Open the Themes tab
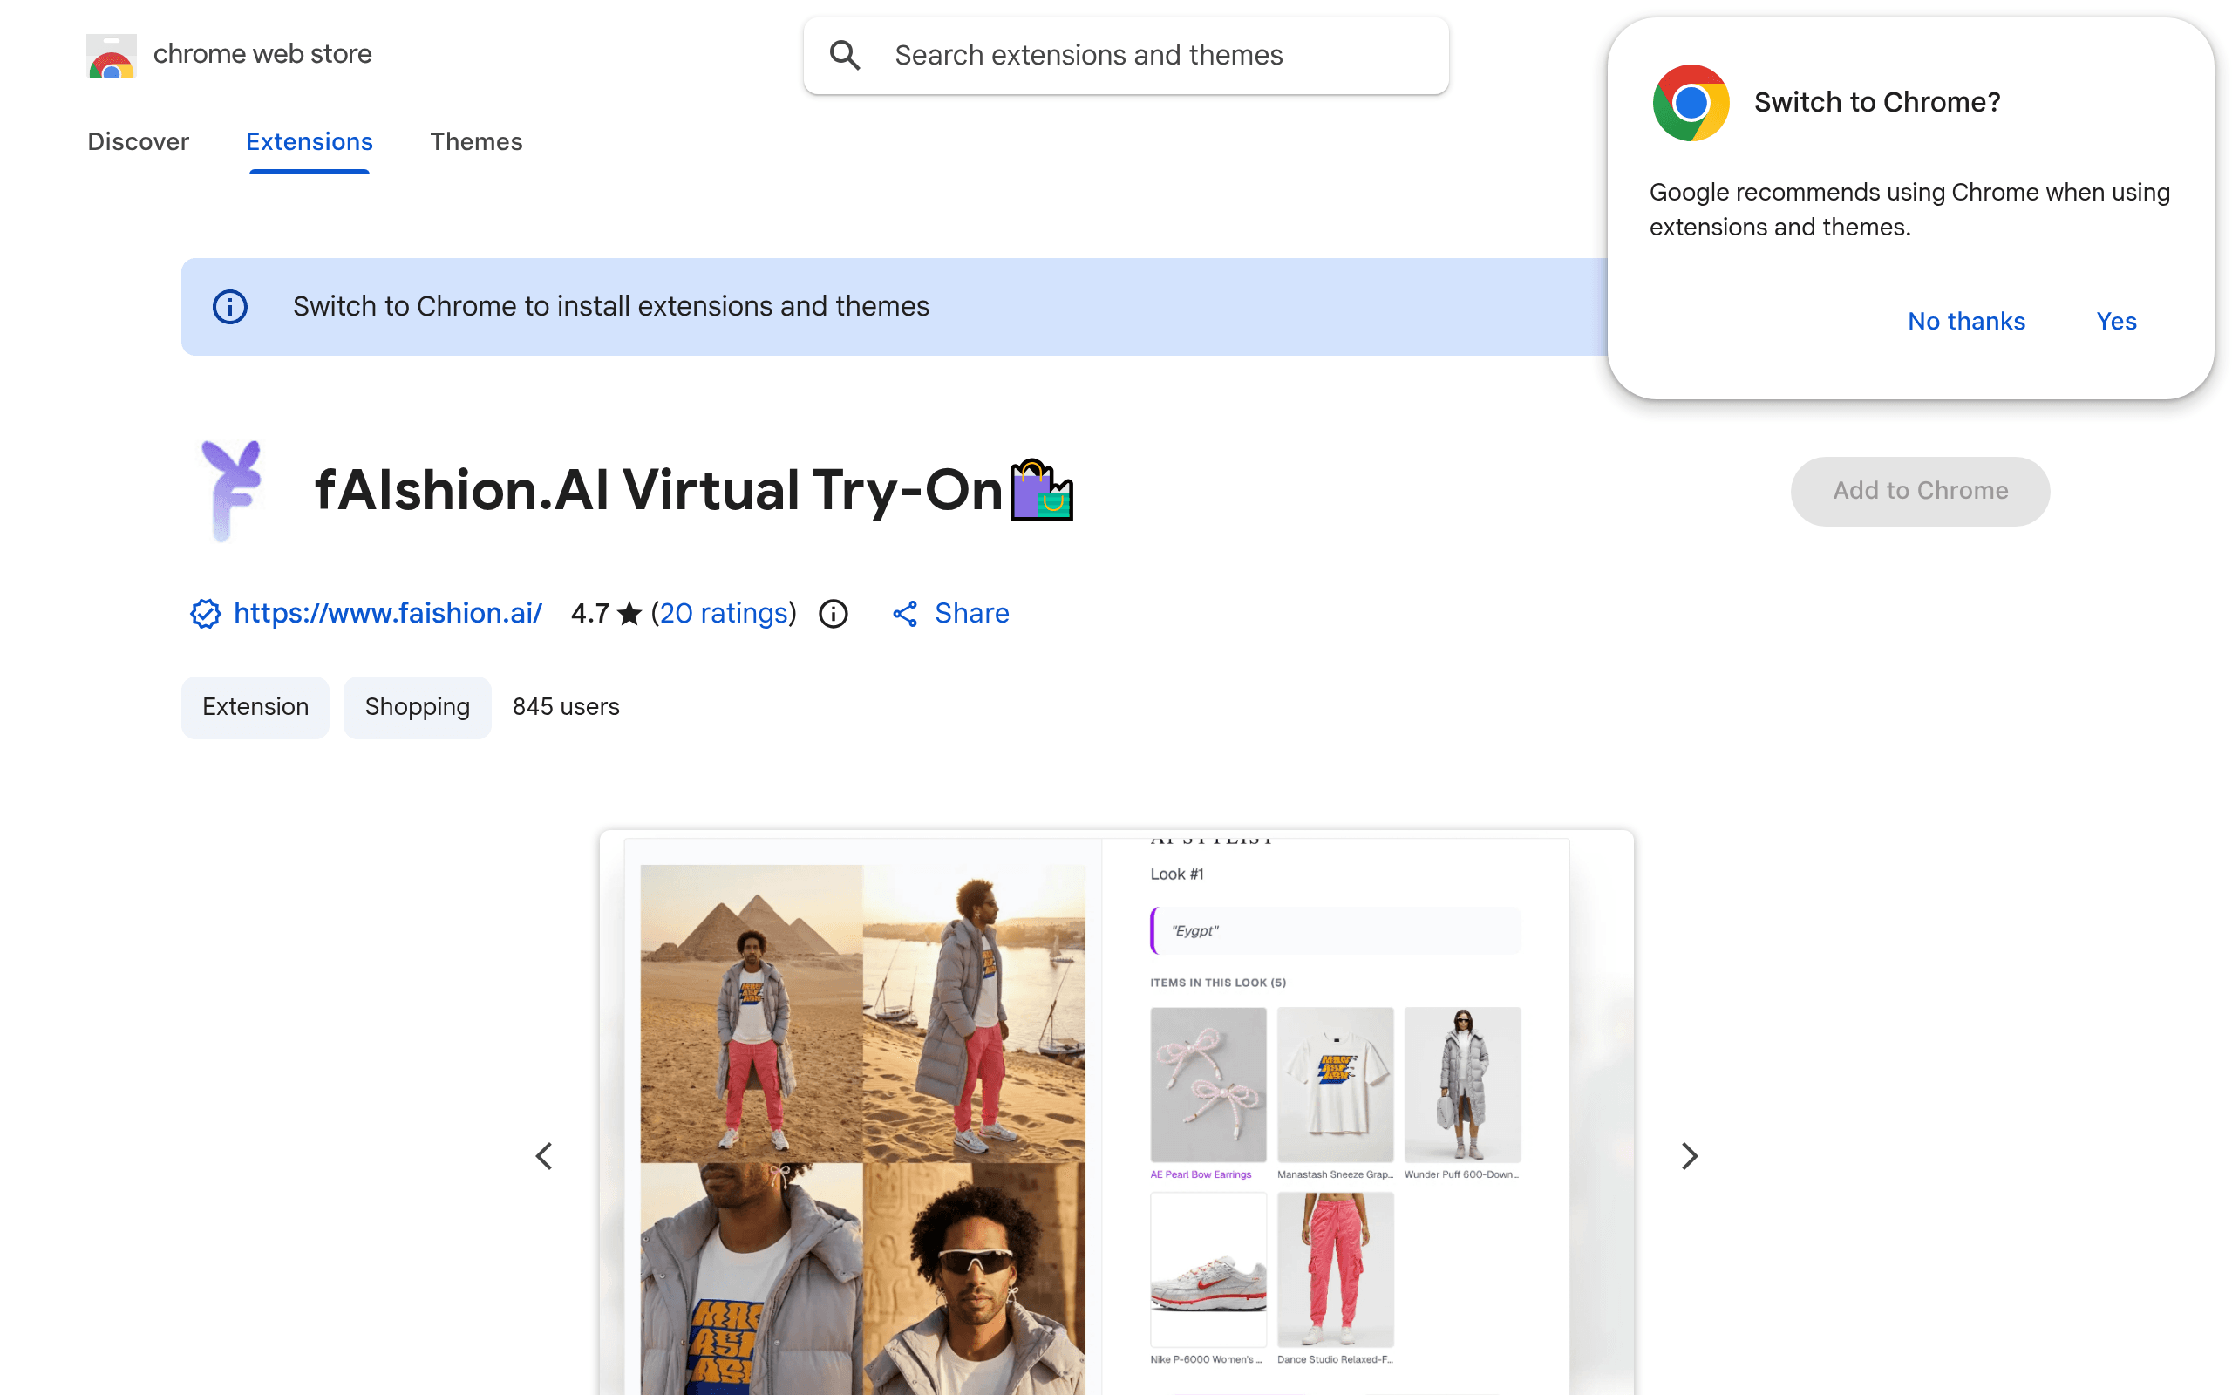This screenshot has width=2232, height=1395. tap(476, 141)
